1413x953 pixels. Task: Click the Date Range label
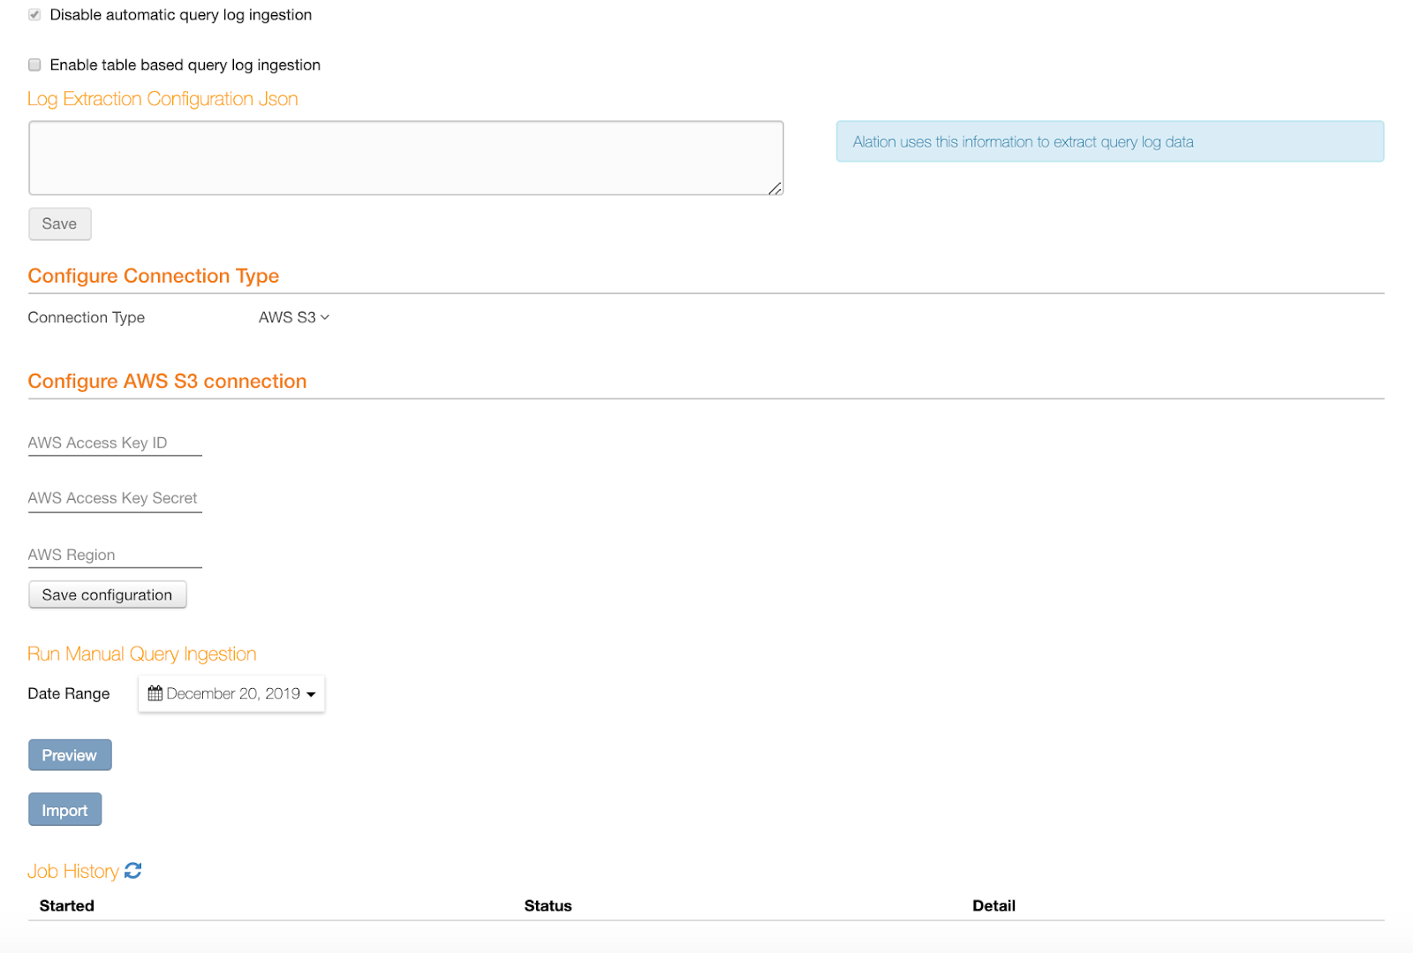[x=69, y=693]
